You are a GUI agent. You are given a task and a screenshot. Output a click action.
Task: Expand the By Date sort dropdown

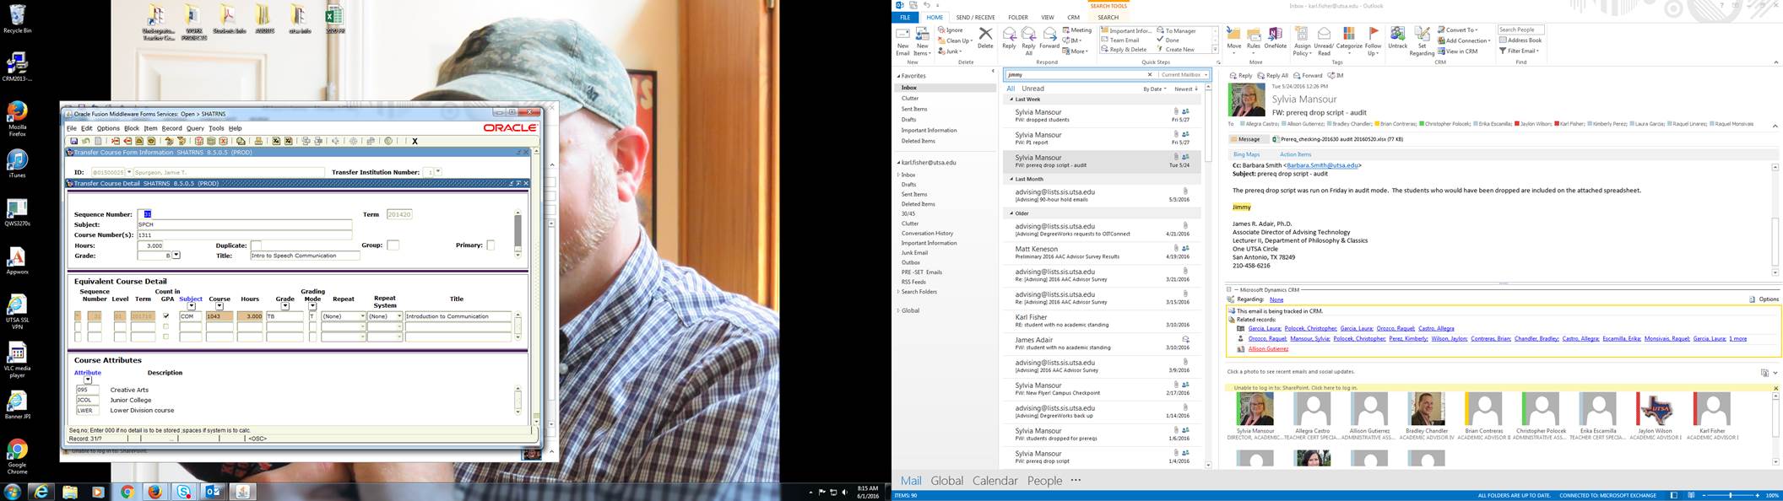[x=1154, y=89]
